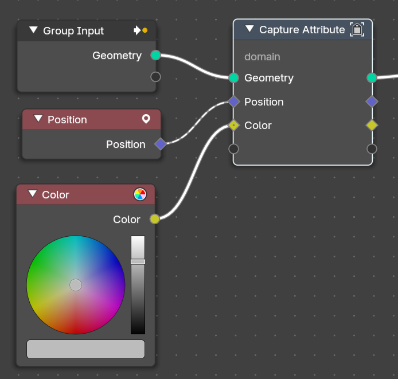Collapse the Group Input node triangle
This screenshot has width=398, height=379.
pyautogui.click(x=33, y=30)
